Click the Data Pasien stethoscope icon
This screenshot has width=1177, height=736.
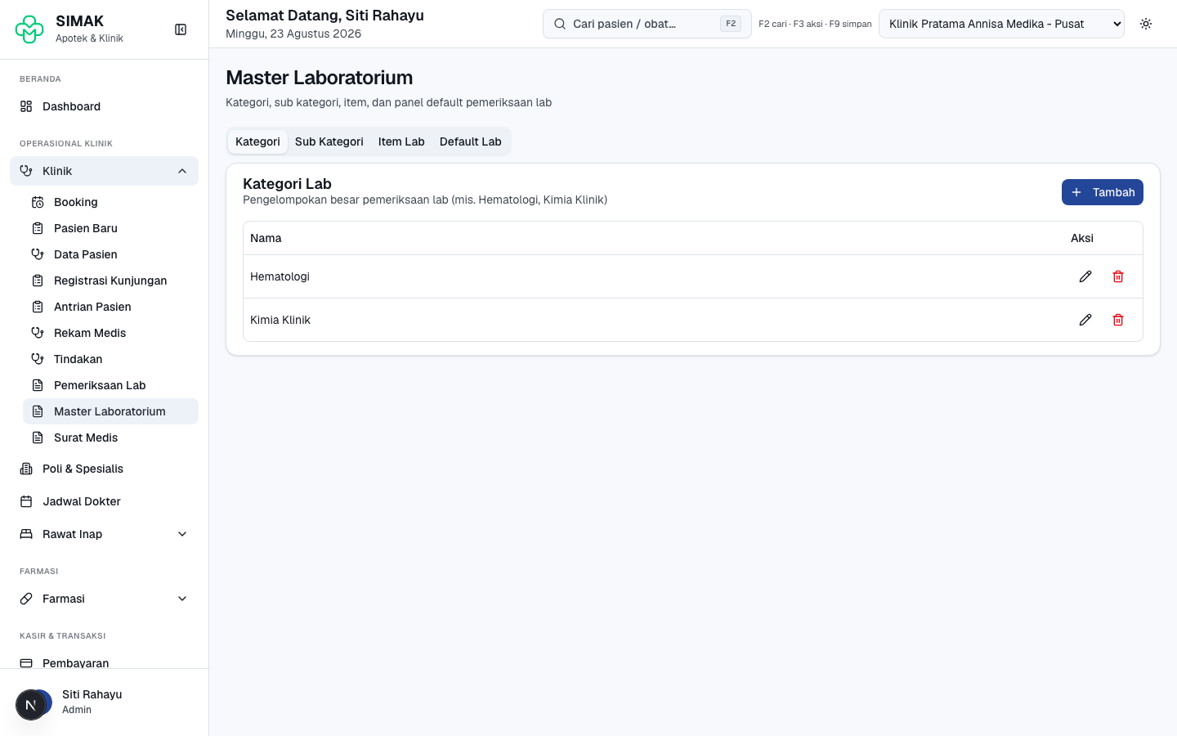(38, 254)
